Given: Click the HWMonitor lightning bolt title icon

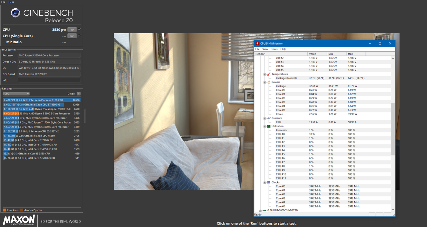Looking at the screenshot, I should pos(257,43).
